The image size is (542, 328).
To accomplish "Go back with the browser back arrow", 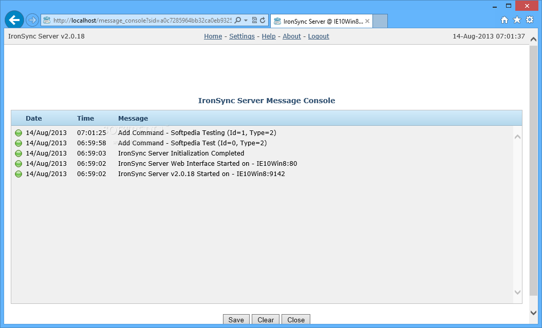I will [14, 20].
